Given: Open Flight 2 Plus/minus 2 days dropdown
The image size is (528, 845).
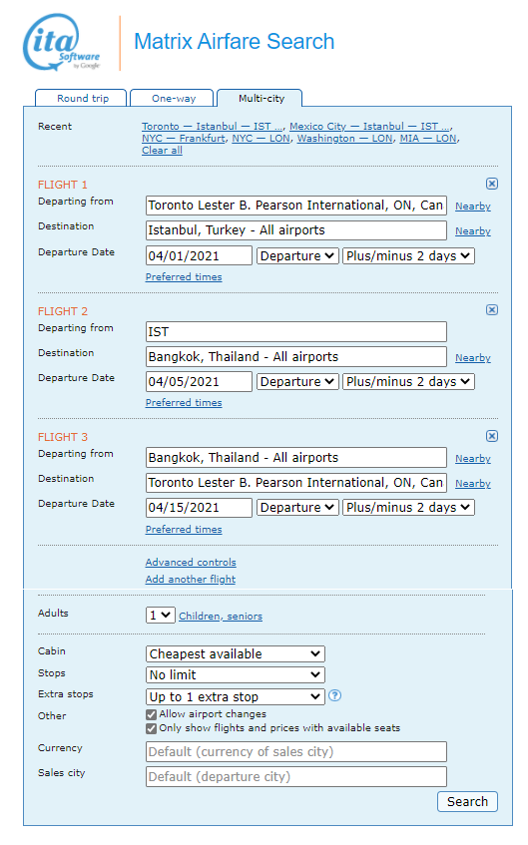Looking at the screenshot, I should [408, 381].
